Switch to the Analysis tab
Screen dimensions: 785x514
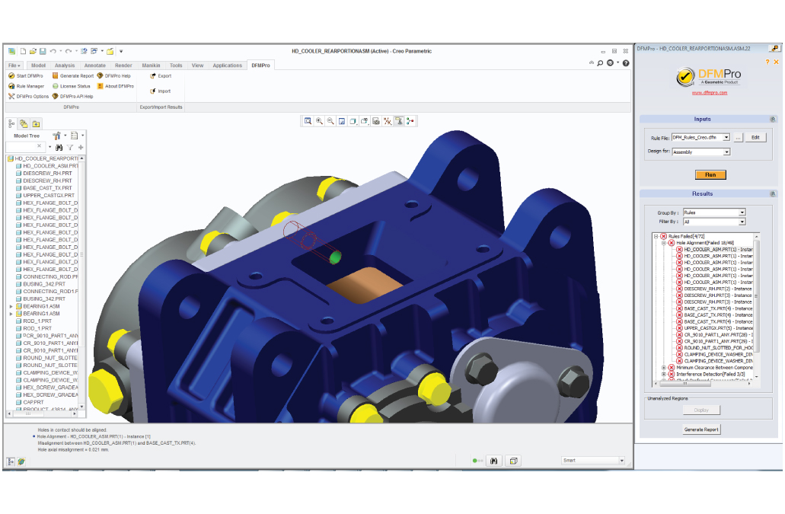(65, 65)
